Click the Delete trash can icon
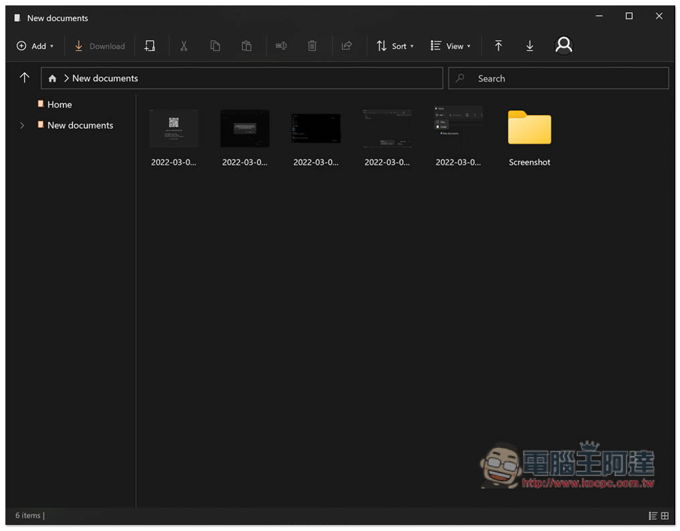 pyautogui.click(x=312, y=46)
